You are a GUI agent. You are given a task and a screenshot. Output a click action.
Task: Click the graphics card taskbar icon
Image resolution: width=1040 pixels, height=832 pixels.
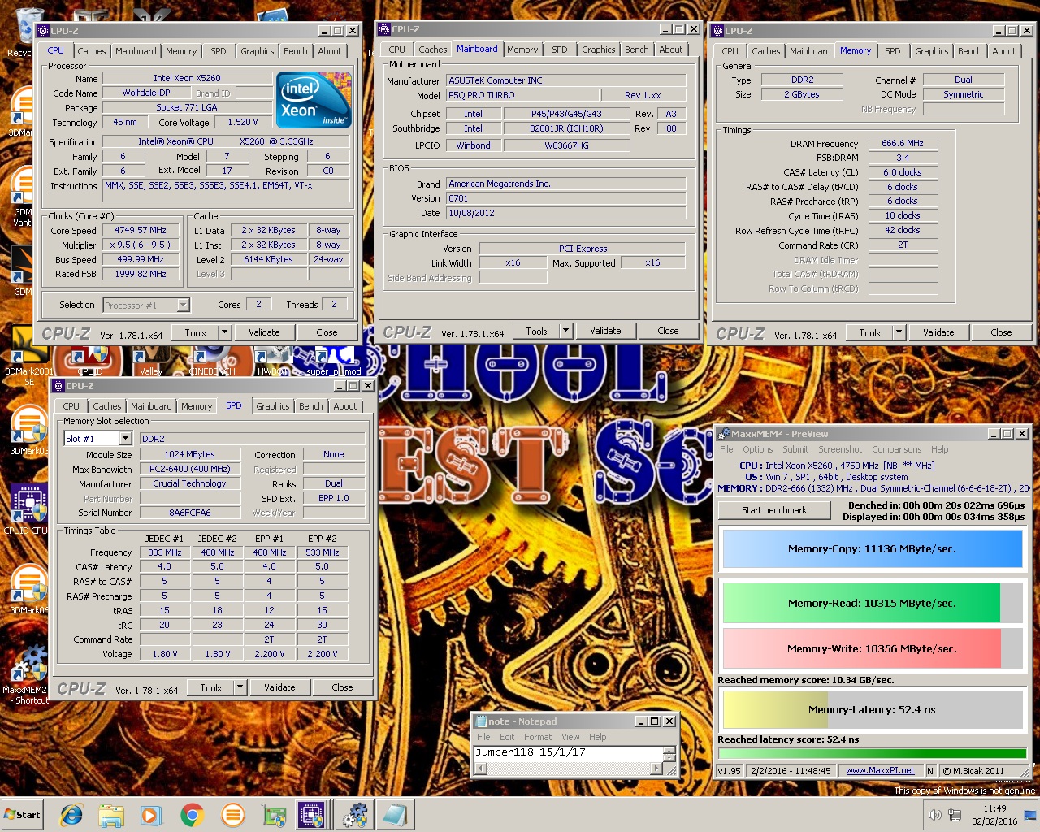click(274, 815)
